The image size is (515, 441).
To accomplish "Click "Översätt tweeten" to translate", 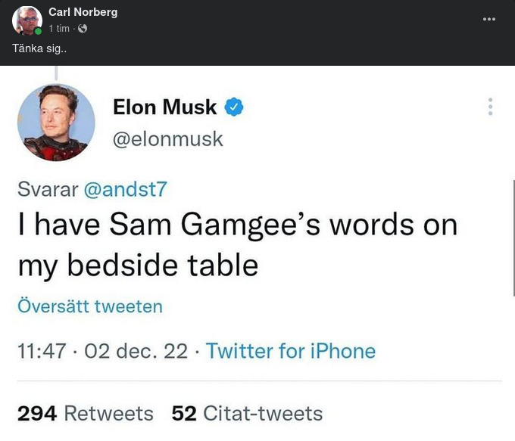I will pyautogui.click(x=90, y=306).
